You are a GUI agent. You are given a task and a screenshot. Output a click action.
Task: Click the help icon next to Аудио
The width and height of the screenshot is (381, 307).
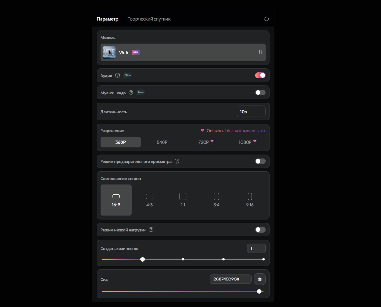click(x=118, y=75)
